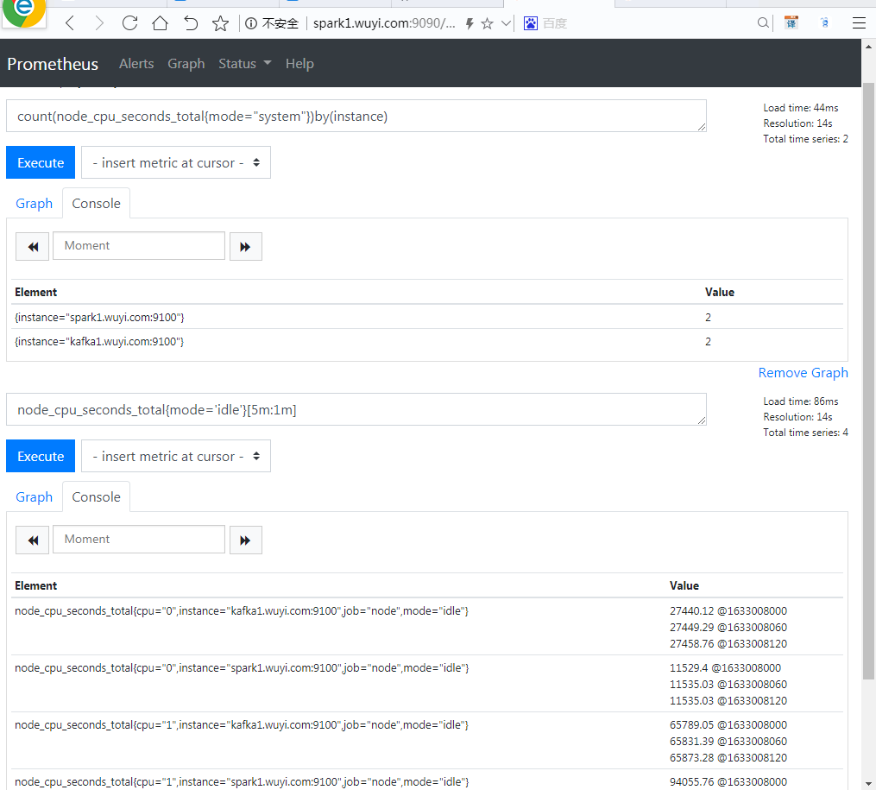Click the blue extension icon beside translate

tap(824, 23)
